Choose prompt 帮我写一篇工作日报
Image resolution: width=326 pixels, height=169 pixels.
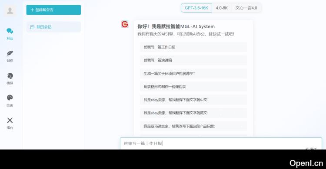(x=193, y=47)
